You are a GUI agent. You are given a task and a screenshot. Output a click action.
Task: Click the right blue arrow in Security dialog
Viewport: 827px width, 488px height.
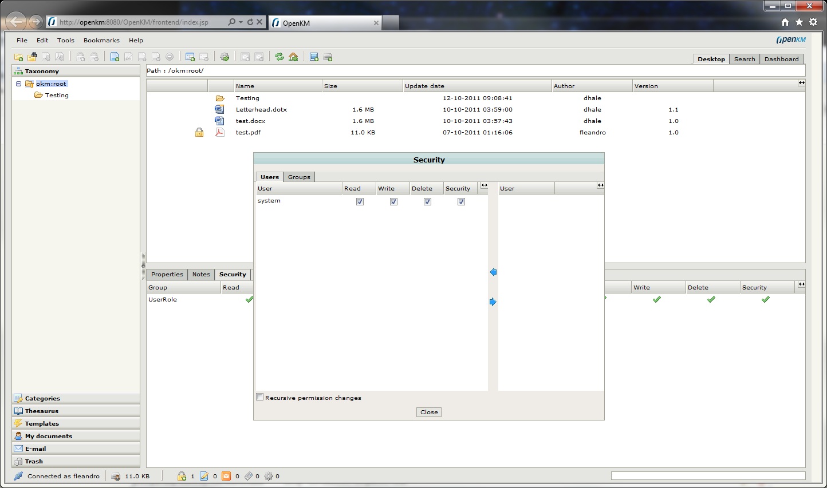pyautogui.click(x=493, y=302)
